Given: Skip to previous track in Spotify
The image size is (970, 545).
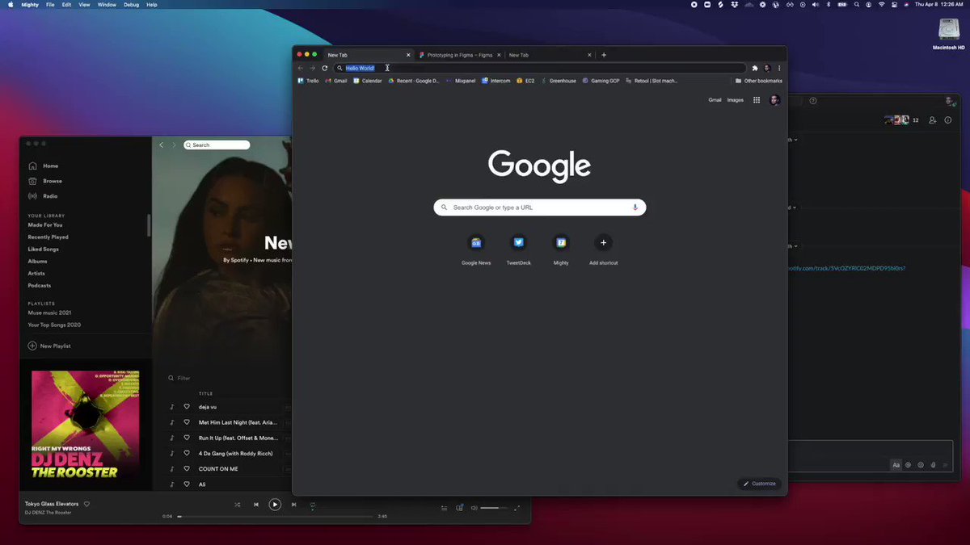Looking at the screenshot, I should [x=255, y=505].
